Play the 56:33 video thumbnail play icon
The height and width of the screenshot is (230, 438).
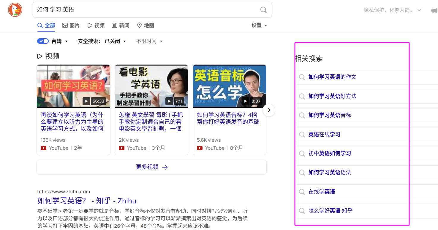(86, 101)
